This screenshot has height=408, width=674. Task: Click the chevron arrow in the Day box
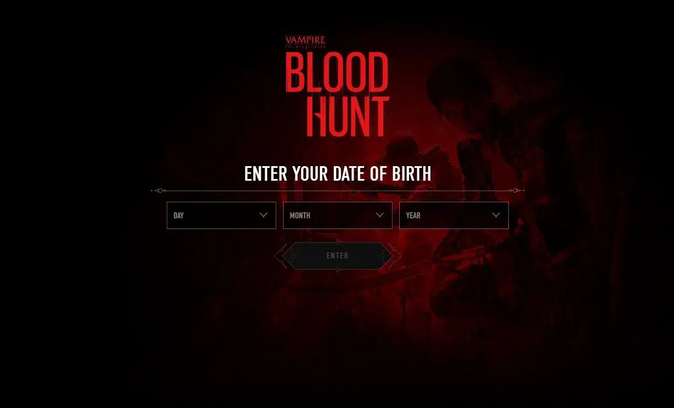pyautogui.click(x=264, y=215)
